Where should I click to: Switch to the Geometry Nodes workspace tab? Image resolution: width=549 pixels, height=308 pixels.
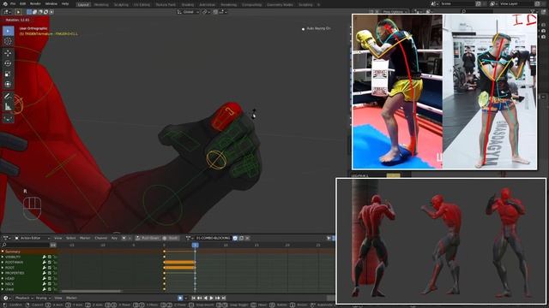coord(280,5)
